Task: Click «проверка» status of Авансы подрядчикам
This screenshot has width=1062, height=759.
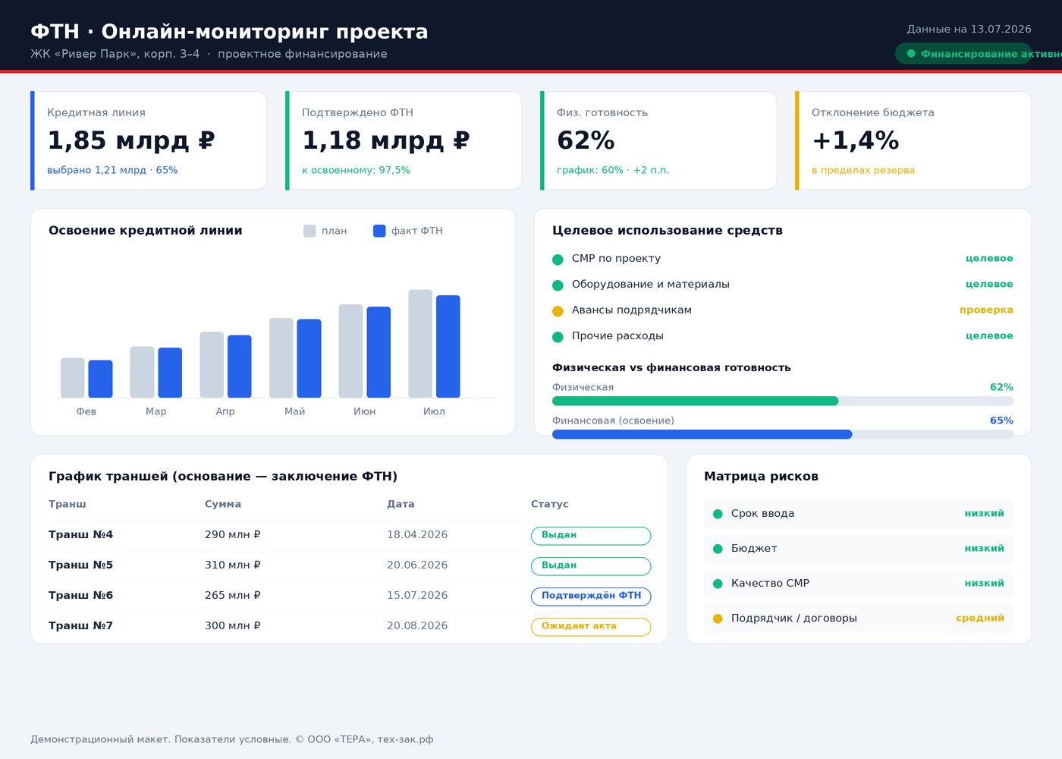Action: [x=986, y=310]
